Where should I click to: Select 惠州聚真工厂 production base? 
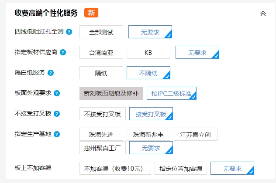click(x=103, y=148)
